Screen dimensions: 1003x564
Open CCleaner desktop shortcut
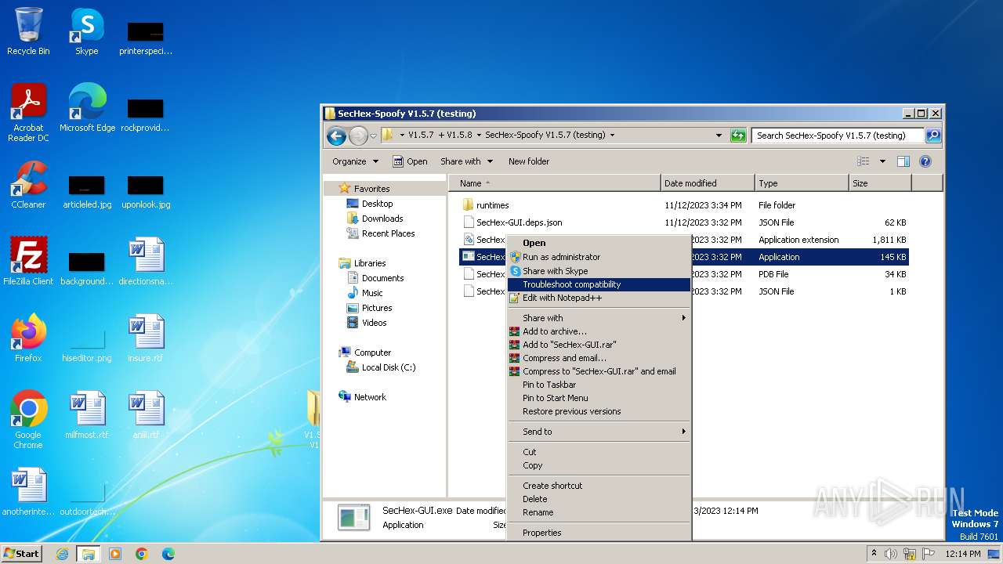click(28, 185)
